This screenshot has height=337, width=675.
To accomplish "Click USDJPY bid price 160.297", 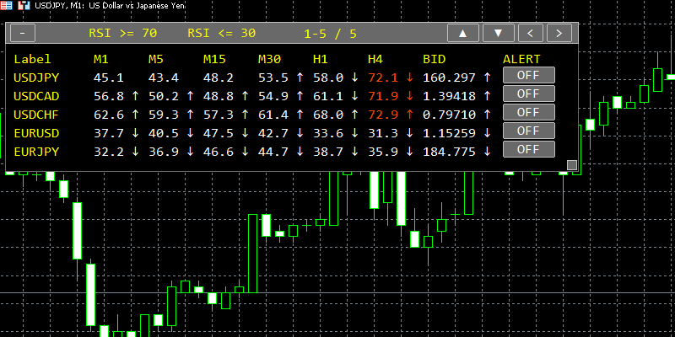I will [x=450, y=78].
